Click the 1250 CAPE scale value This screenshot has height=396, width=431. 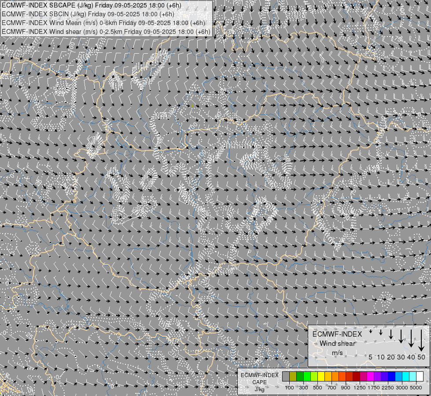[360, 388]
